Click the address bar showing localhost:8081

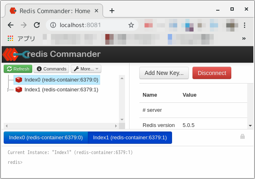(x=92, y=25)
